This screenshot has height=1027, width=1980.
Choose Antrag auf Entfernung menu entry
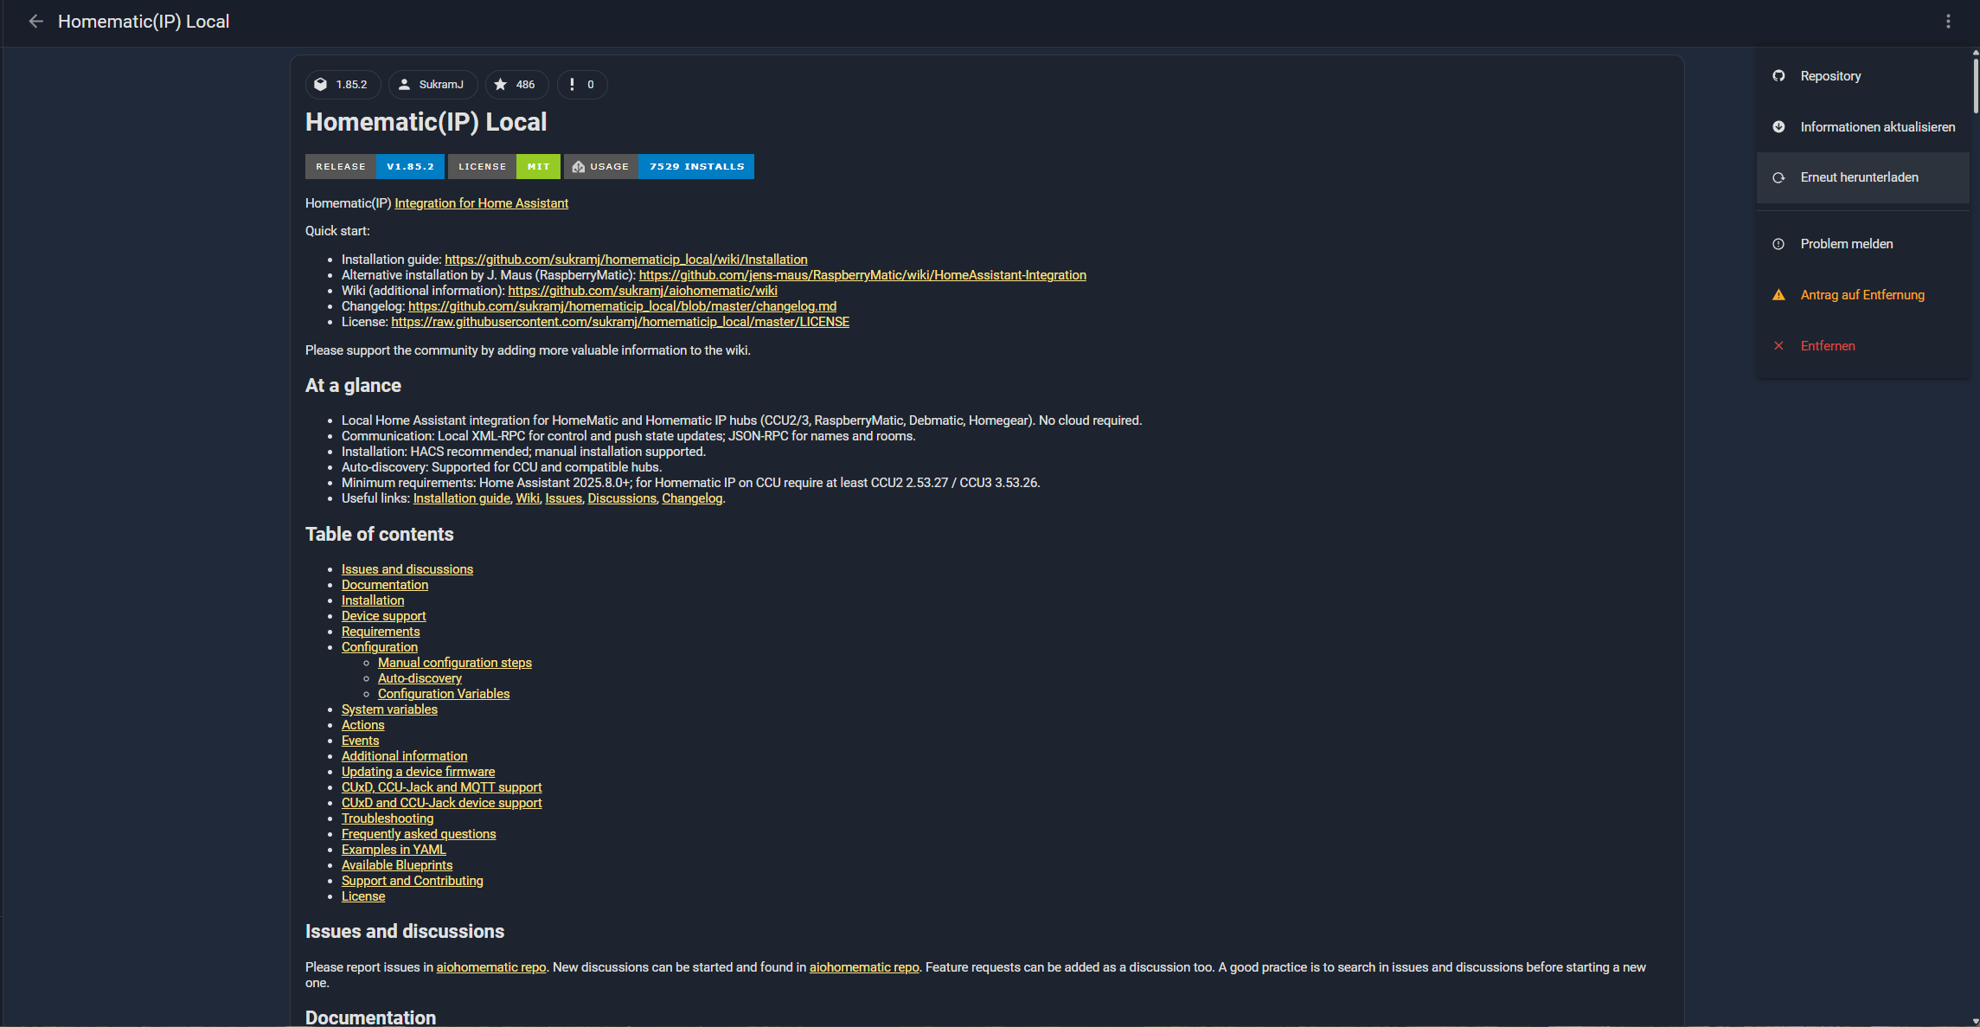tap(1862, 295)
